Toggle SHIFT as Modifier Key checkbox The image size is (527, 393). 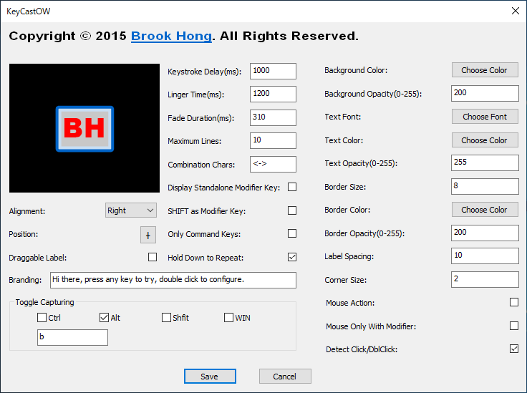tap(292, 210)
